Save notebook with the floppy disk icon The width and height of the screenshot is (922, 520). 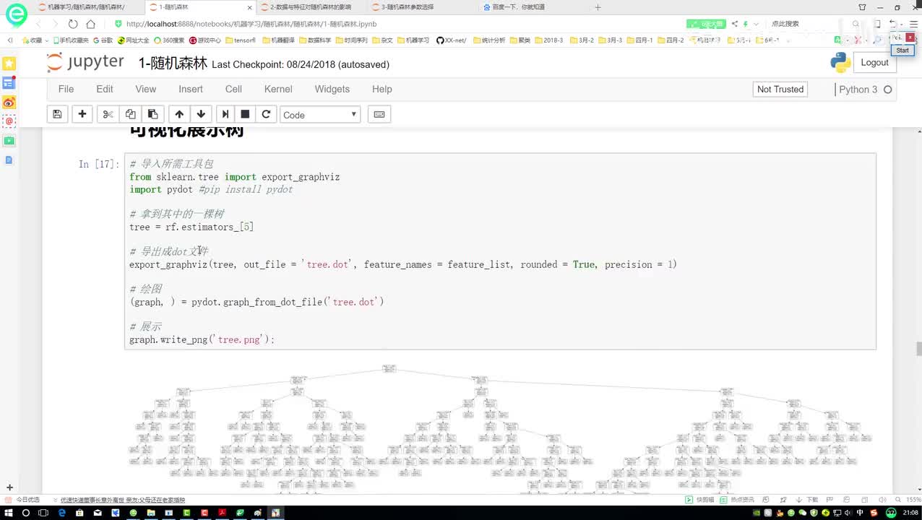click(57, 114)
